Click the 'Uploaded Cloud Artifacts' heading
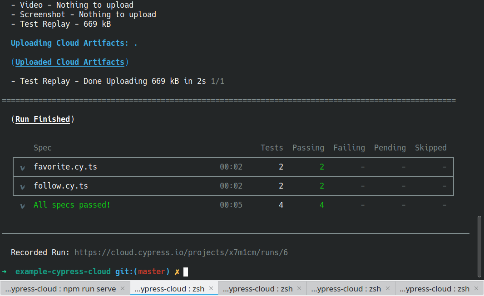 [70, 62]
